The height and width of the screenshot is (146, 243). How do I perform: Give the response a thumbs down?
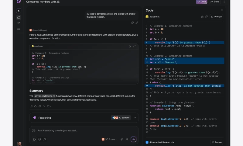pos(40,106)
